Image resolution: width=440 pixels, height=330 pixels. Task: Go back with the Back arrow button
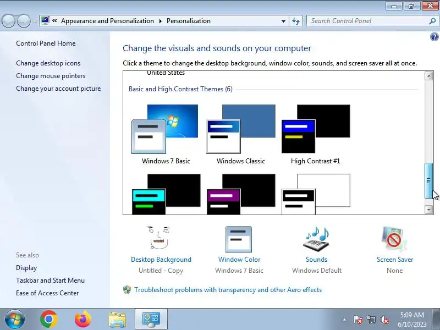8,21
